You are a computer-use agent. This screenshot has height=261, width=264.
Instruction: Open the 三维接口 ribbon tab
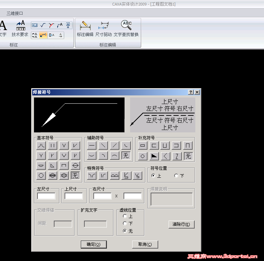pyautogui.click(x=15, y=13)
